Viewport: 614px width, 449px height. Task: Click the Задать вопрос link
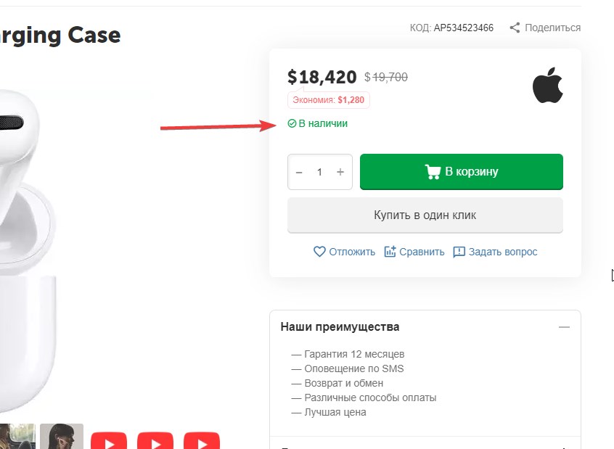tap(503, 252)
